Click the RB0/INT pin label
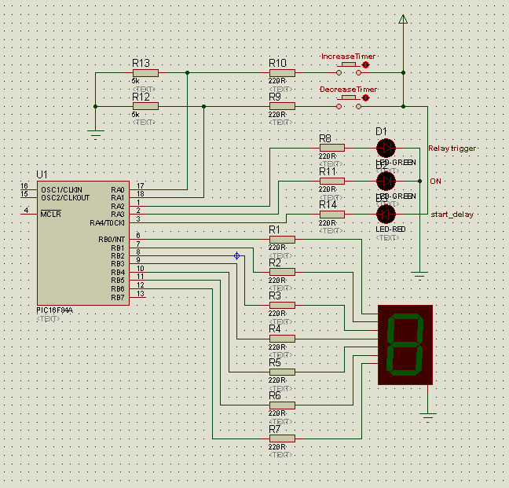Viewport: 509px width, 488px height. [x=112, y=240]
